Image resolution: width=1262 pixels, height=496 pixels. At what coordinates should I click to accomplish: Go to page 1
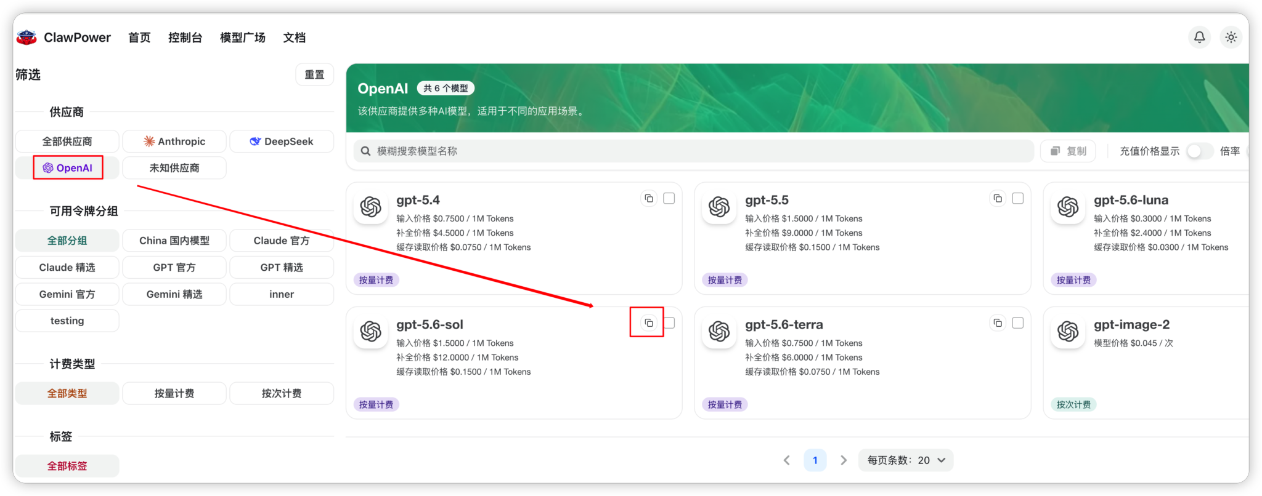pos(815,460)
